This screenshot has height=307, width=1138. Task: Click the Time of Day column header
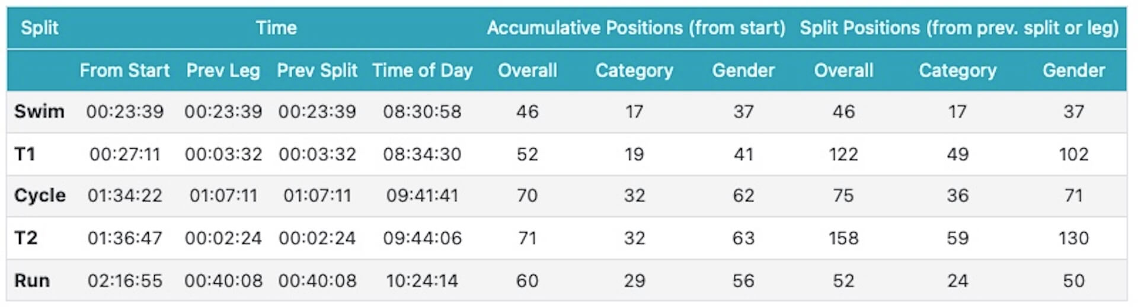coord(422,71)
